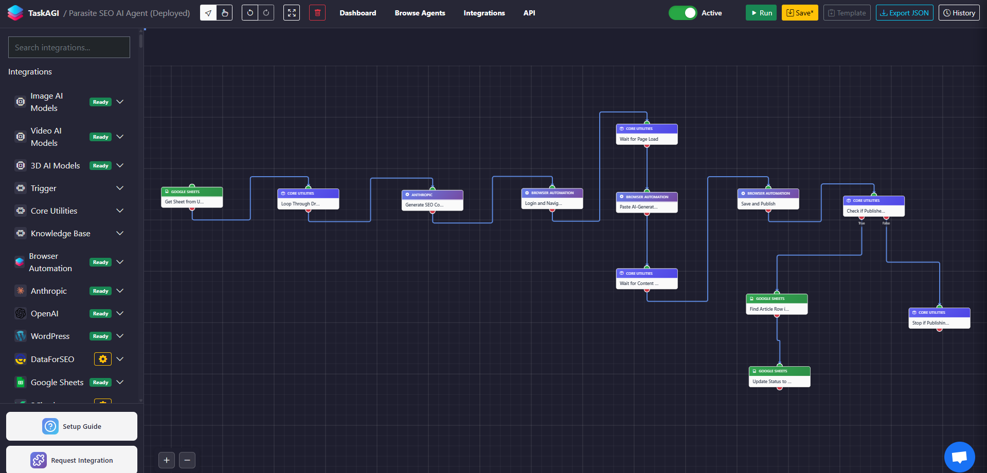This screenshot has width=987, height=473.
Task: Run the agent workflow
Action: click(761, 13)
